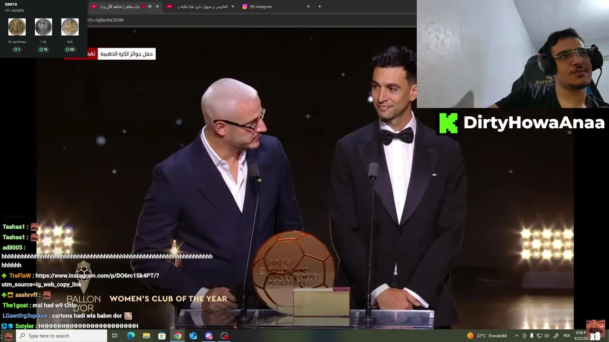The image size is (609, 342).
Task: Click the microphone tray icon
Action: tap(532, 336)
